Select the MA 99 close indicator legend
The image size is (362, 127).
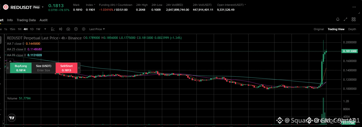click(x=24, y=55)
